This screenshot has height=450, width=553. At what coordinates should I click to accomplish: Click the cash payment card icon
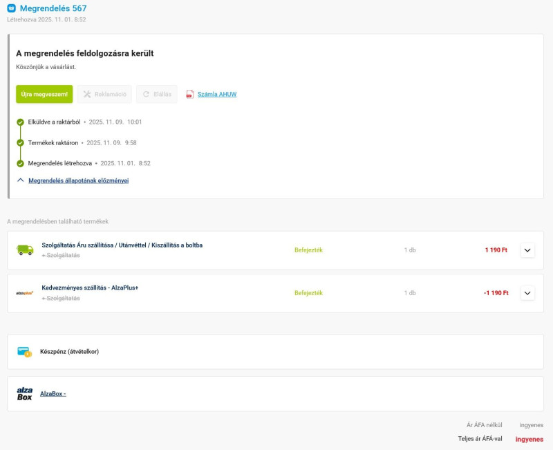[x=25, y=352]
